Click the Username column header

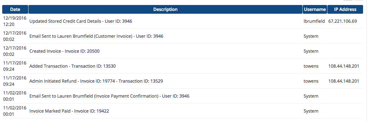coord(315,9)
